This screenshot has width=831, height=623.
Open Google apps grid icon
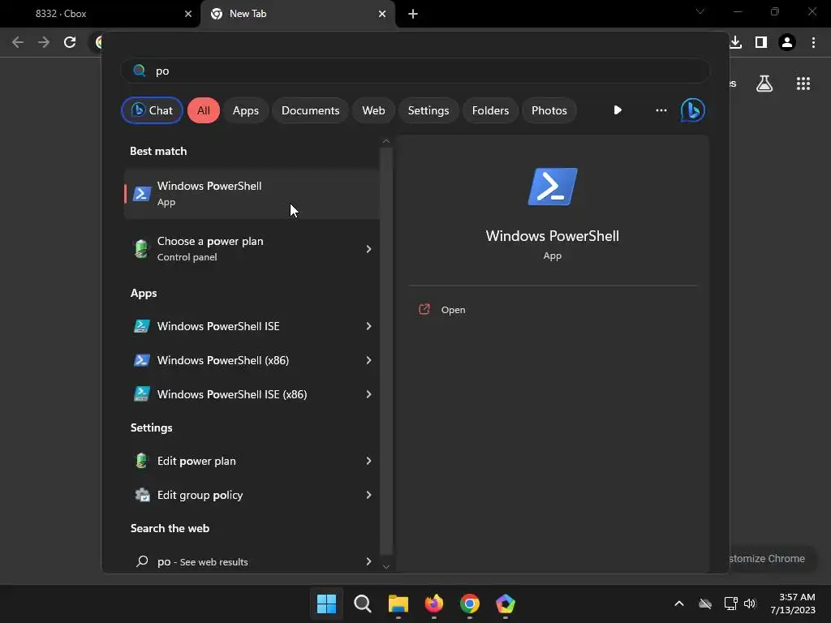click(x=803, y=84)
